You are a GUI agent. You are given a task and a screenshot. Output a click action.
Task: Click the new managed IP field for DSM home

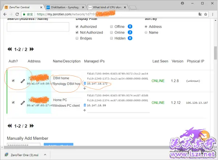click(118, 89)
